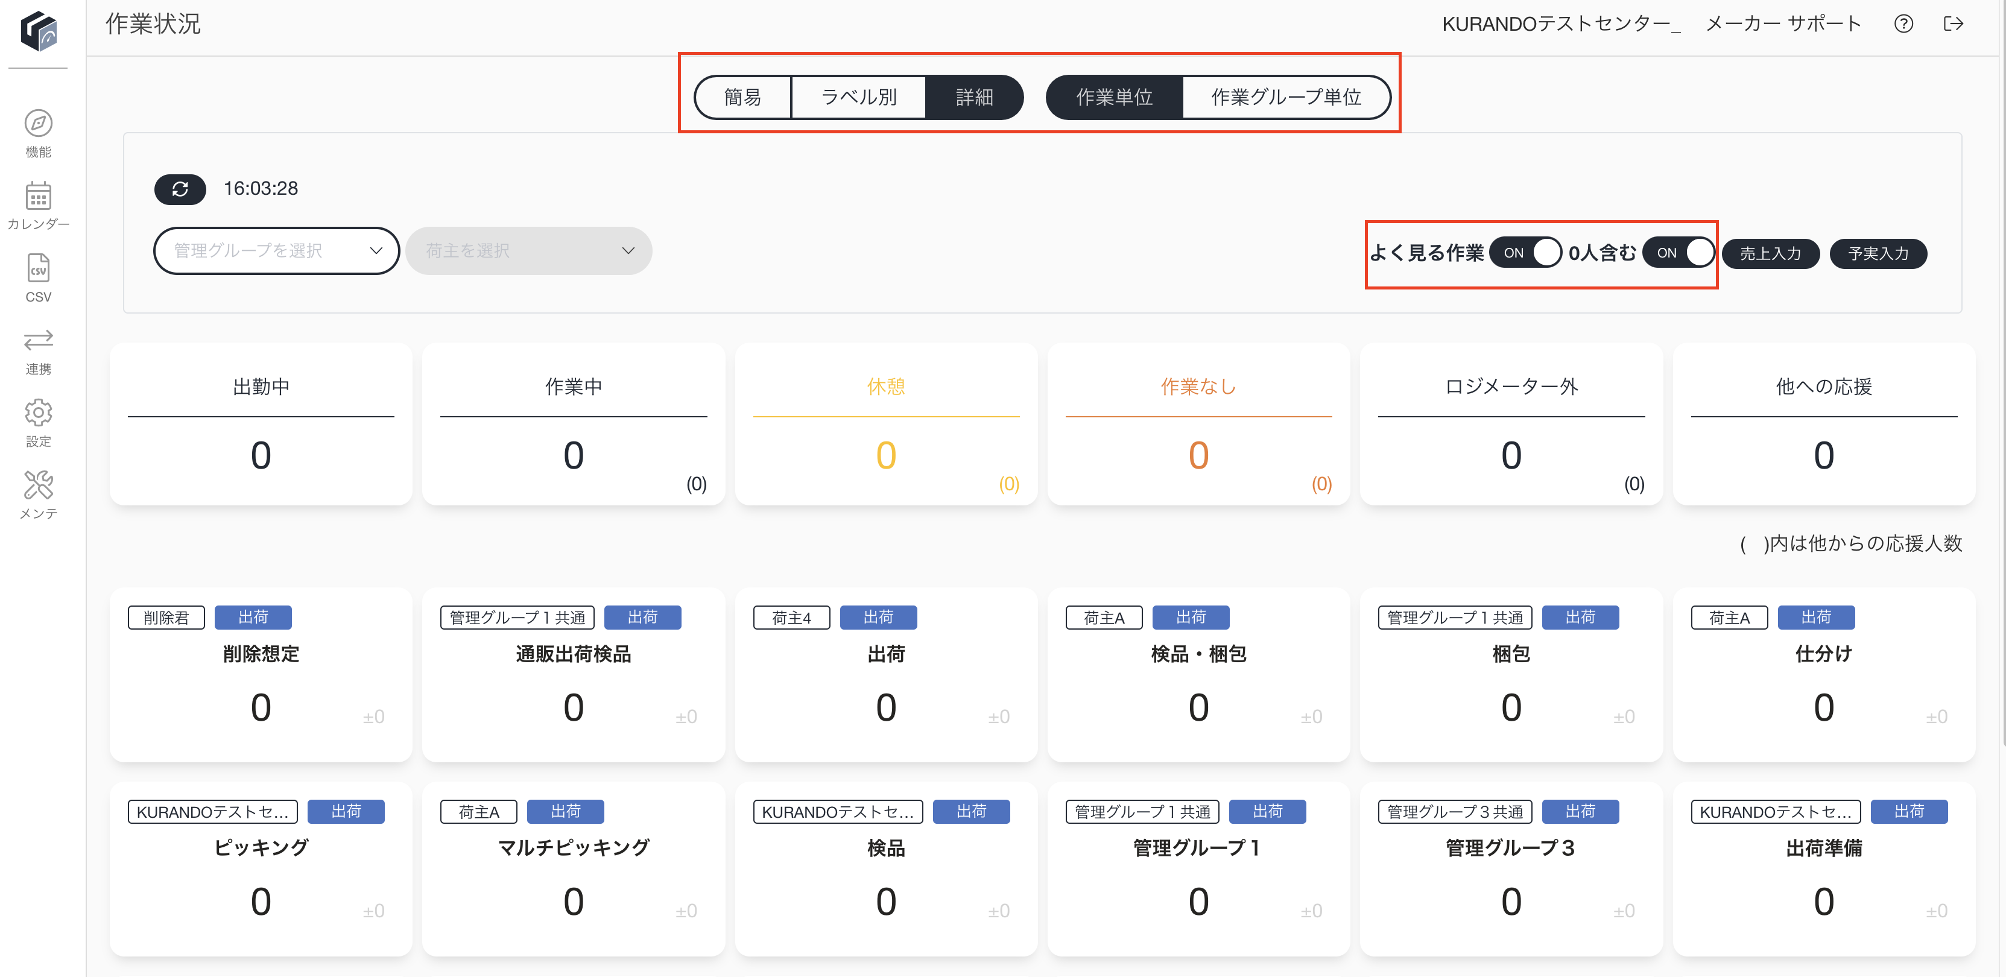Switch to 作業グループ単位 view
Image resolution: width=2006 pixels, height=977 pixels.
coord(1286,97)
